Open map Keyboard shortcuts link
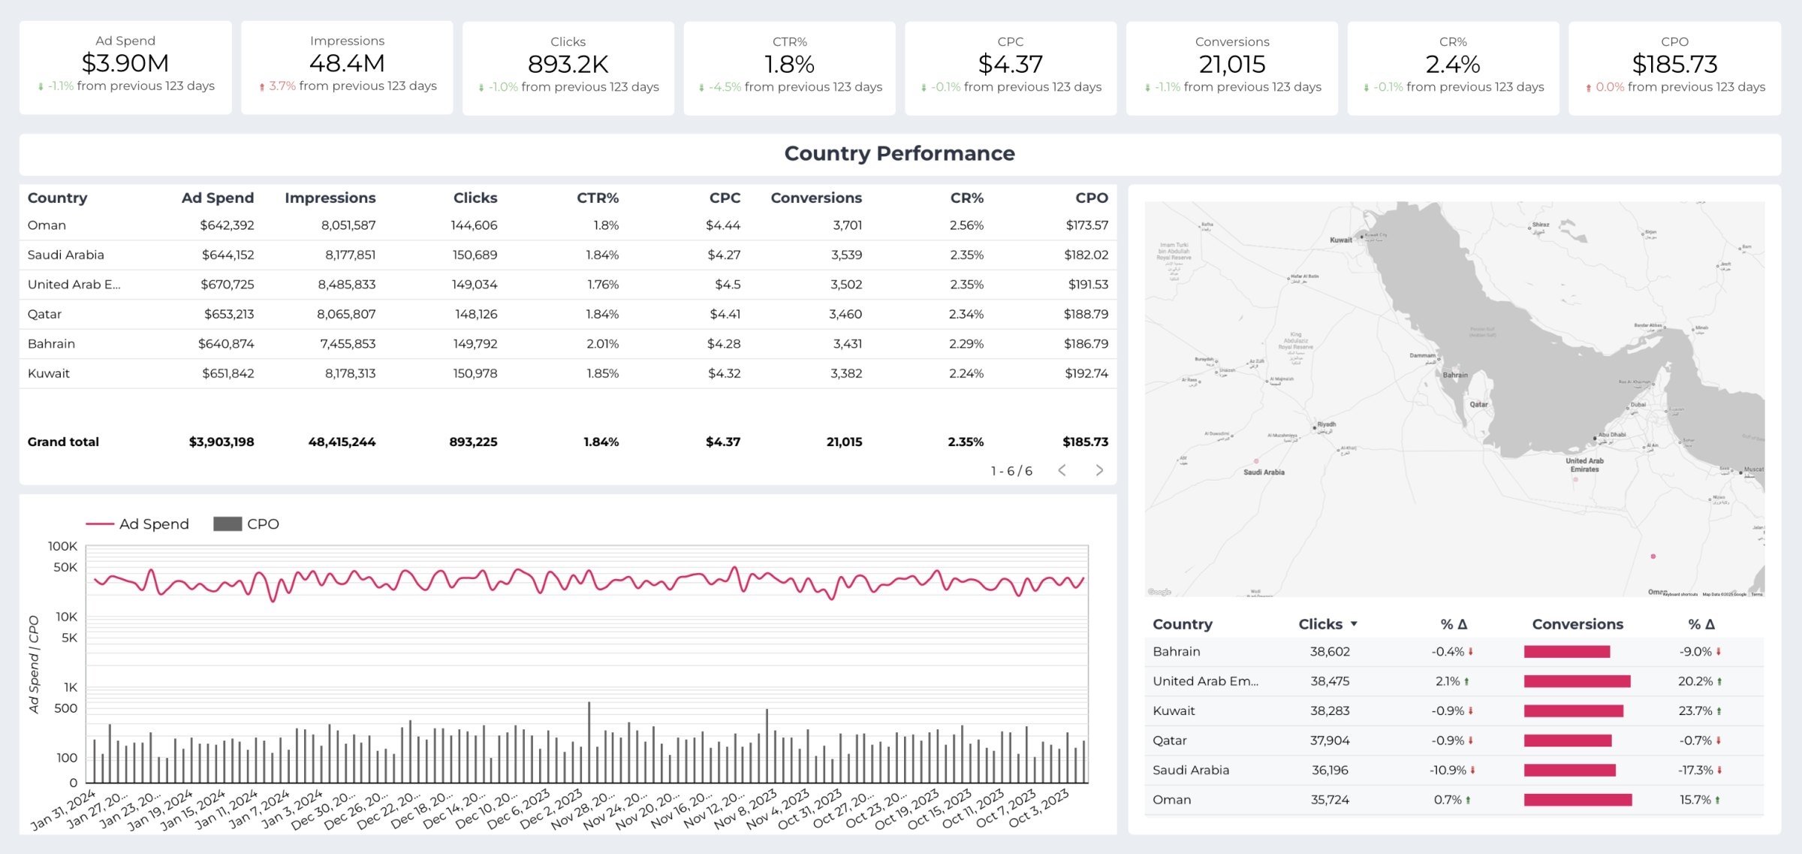1802x854 pixels. pyautogui.click(x=1680, y=594)
